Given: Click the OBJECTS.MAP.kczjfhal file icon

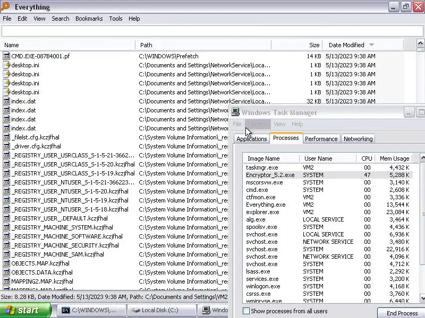Looking at the screenshot, I should pyautogui.click(x=6, y=263).
